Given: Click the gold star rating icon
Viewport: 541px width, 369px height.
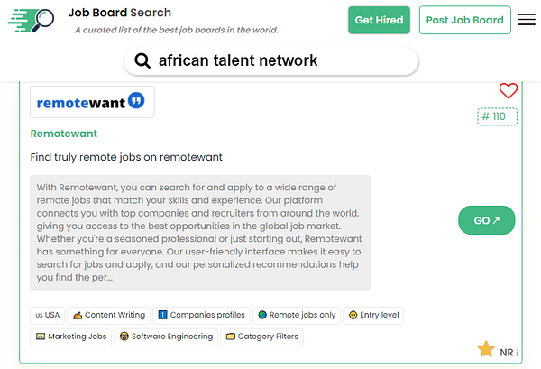Looking at the screenshot, I should 486,349.
